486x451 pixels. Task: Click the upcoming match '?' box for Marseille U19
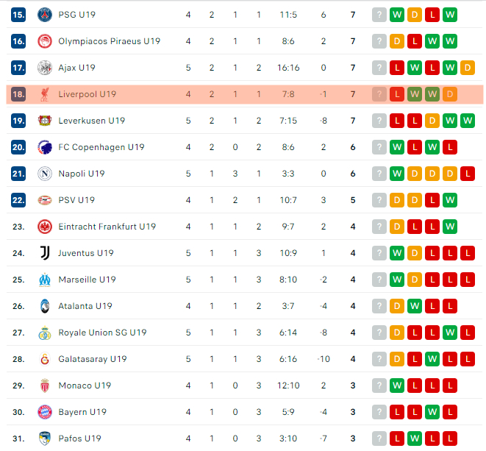[x=379, y=280]
